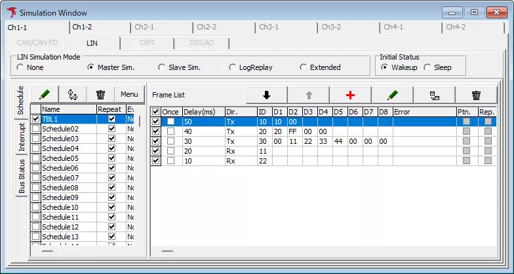Select the CAN/CAN FD tab
This screenshot has width=514, height=274.
pos(37,43)
